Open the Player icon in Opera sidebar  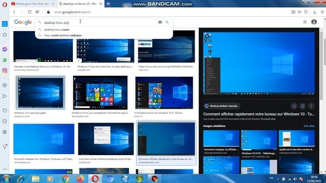(x=5, y=85)
